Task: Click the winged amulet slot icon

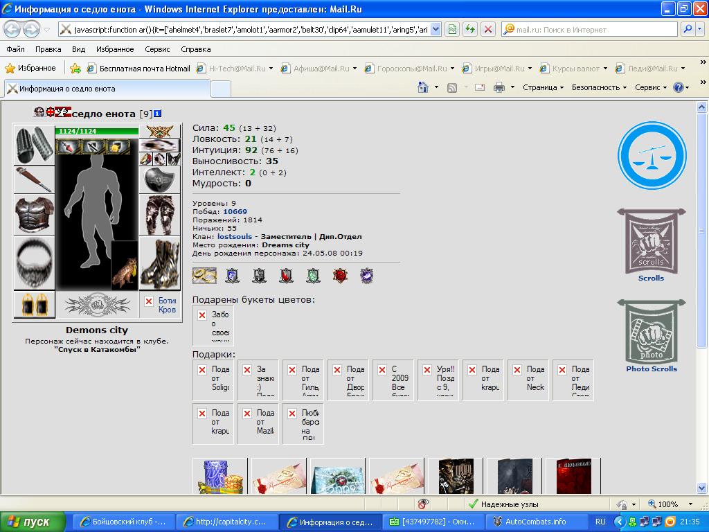Action: point(160,131)
